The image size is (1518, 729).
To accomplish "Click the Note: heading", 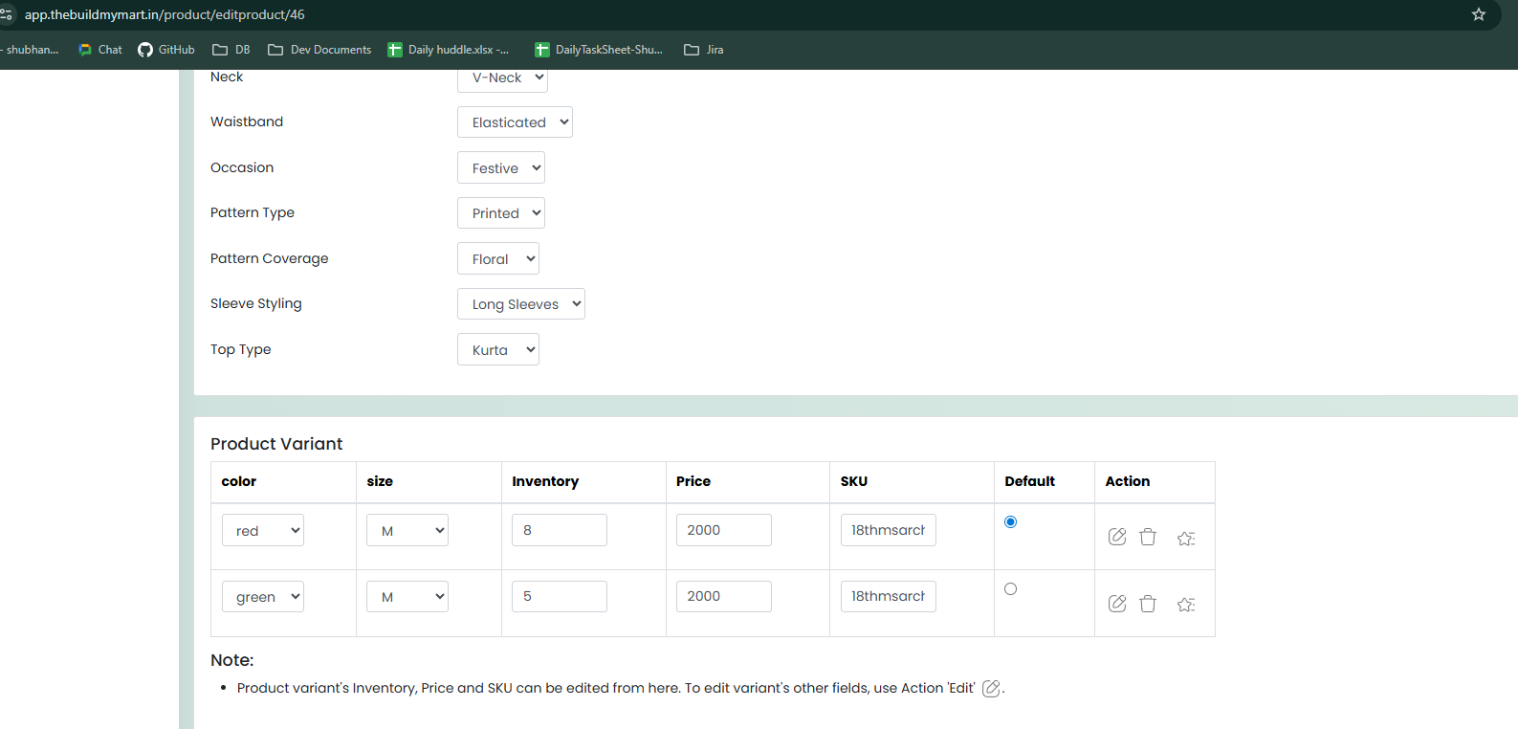I will pyautogui.click(x=232, y=660).
